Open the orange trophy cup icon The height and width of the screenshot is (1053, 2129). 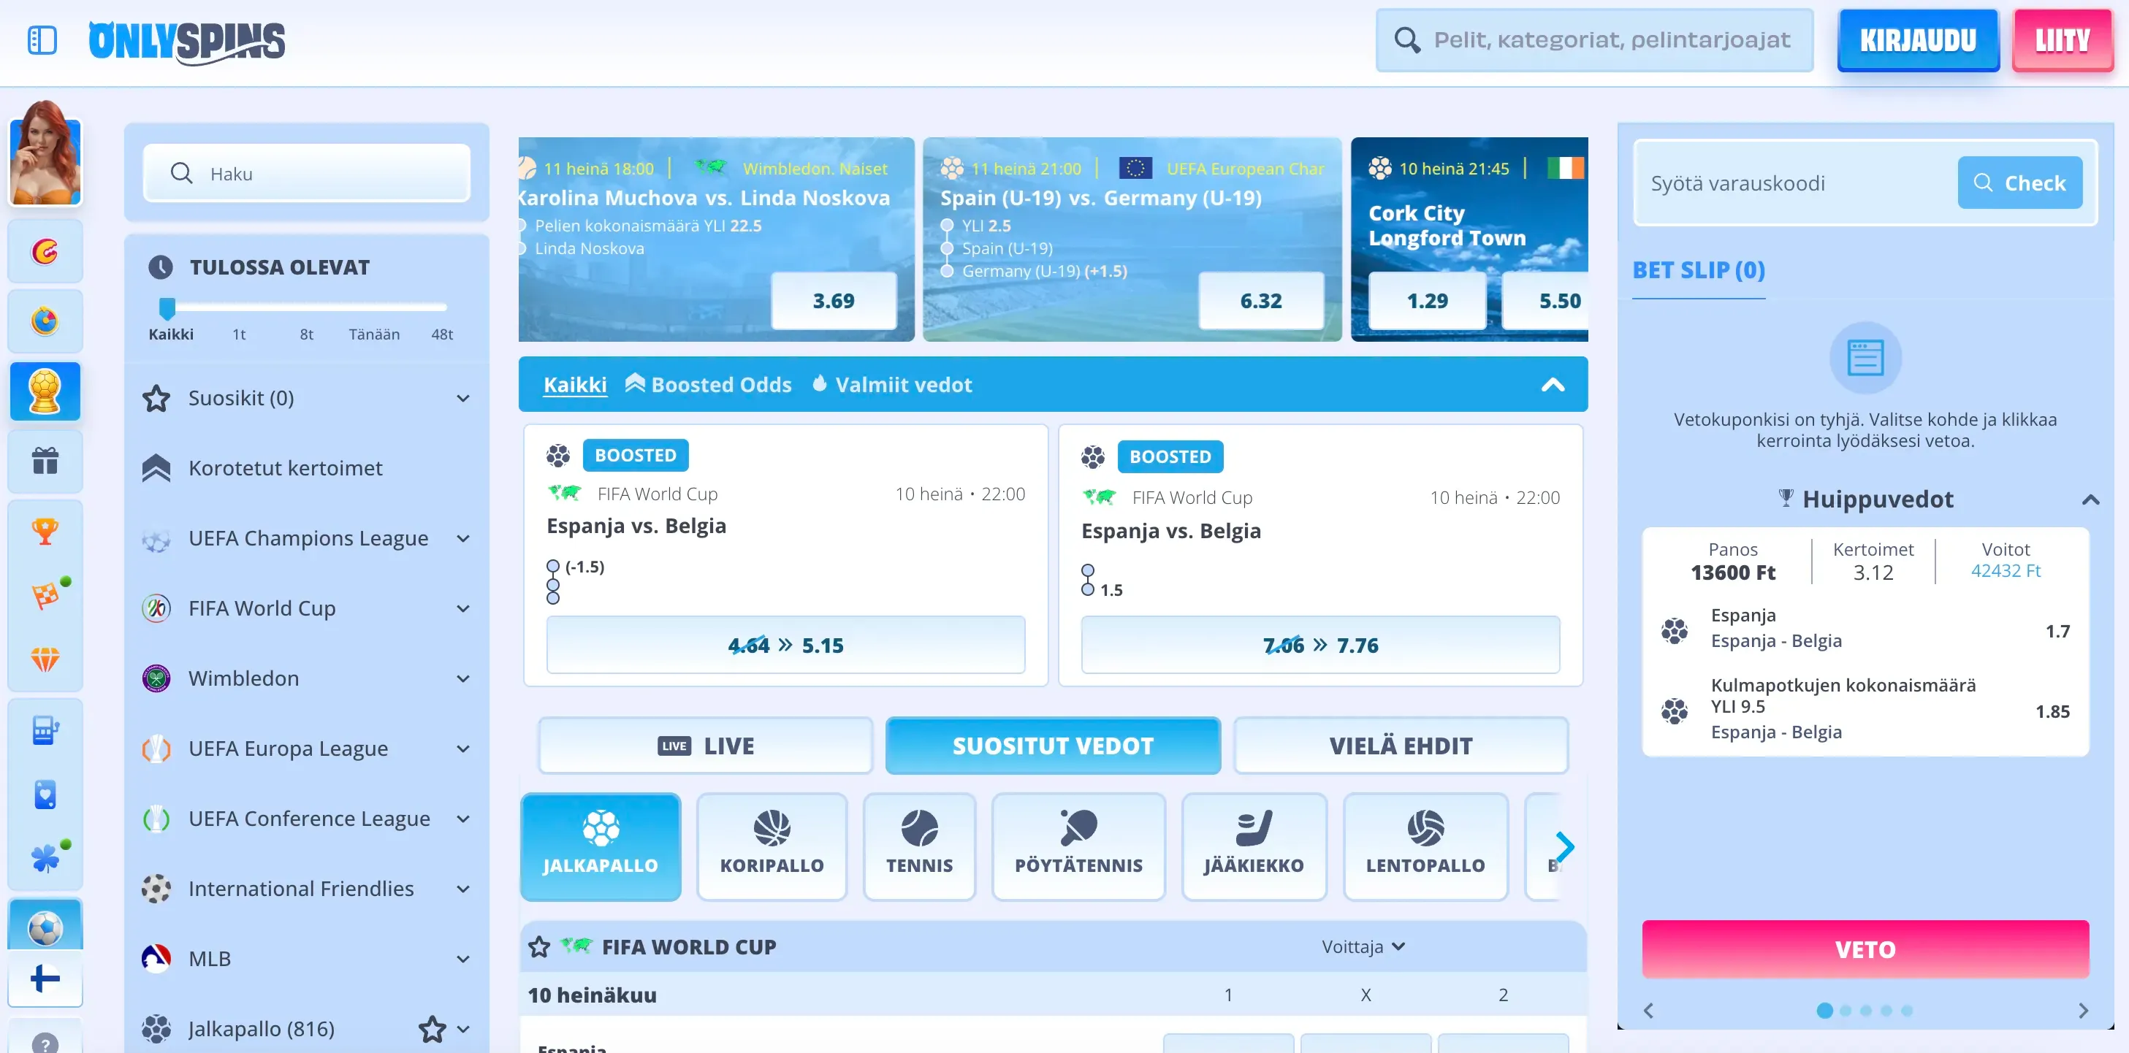pos(45,531)
